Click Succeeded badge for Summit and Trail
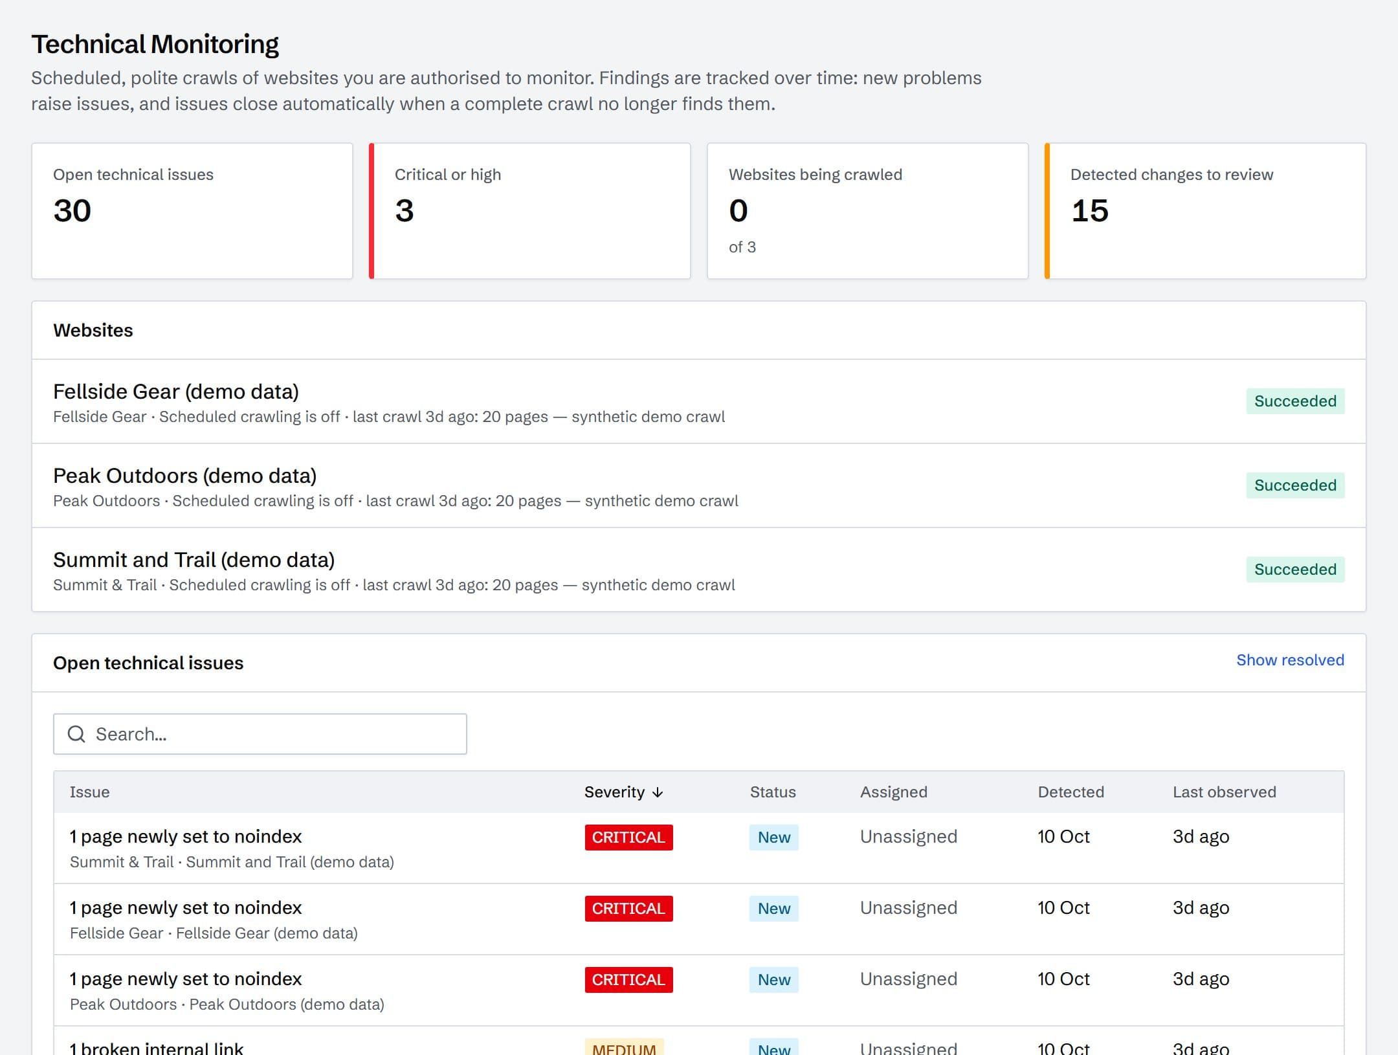This screenshot has width=1398, height=1055. tap(1295, 570)
